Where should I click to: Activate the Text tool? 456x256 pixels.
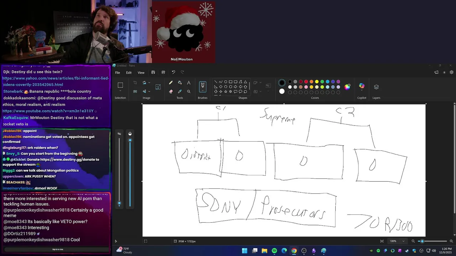point(188,82)
